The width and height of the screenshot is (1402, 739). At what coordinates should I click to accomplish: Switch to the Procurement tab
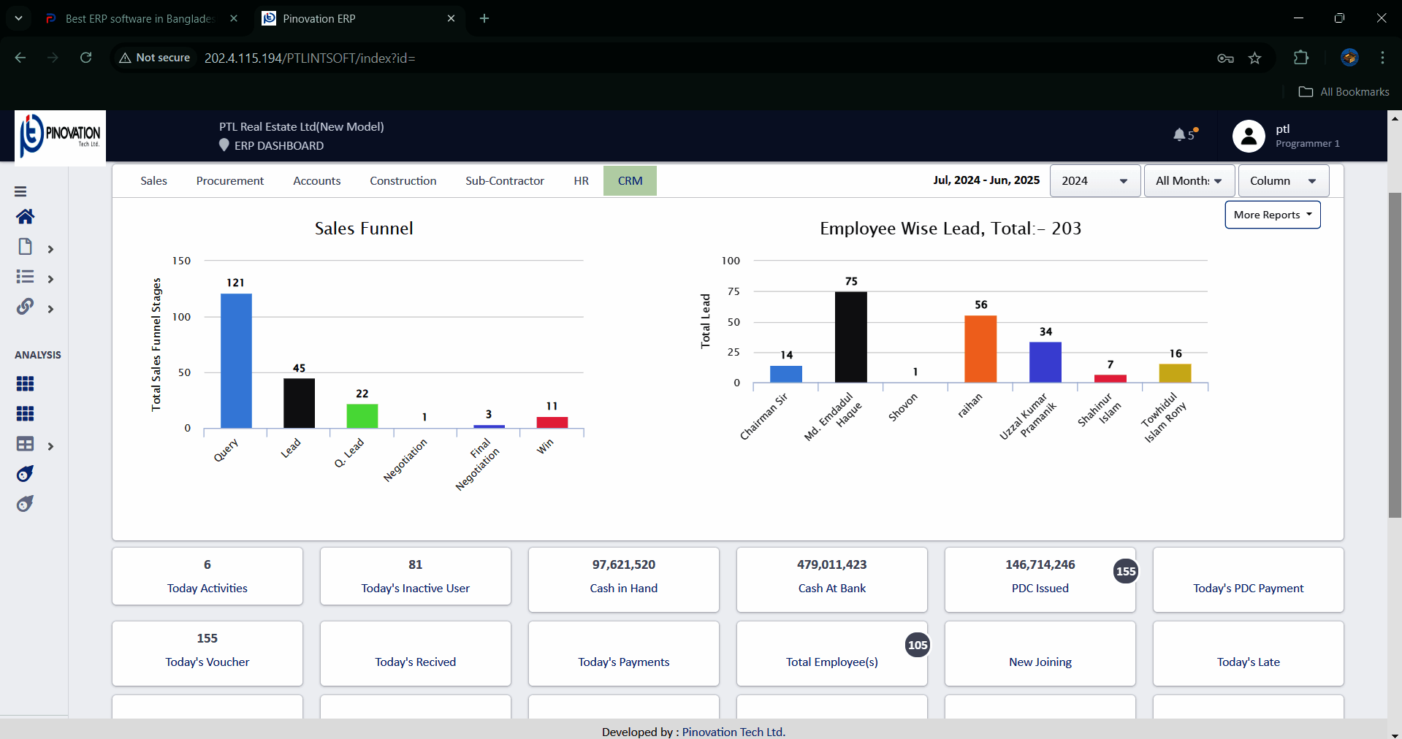[230, 181]
